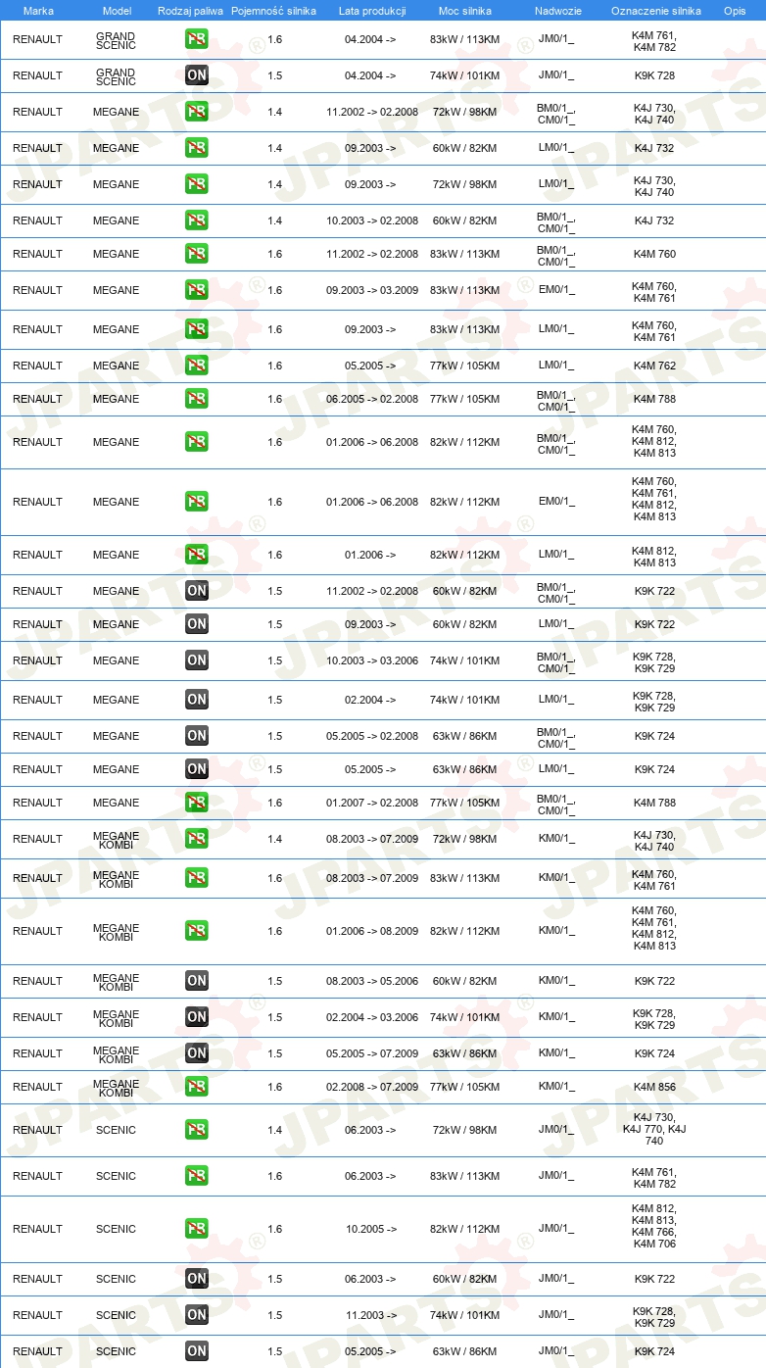Image resolution: width=766 pixels, height=1368 pixels.
Task: Click ON icon in Megane Kombi 08.2003 -> 05.2006 row
Action: 197,981
